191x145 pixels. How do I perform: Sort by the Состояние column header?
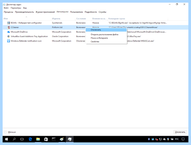click(81, 19)
